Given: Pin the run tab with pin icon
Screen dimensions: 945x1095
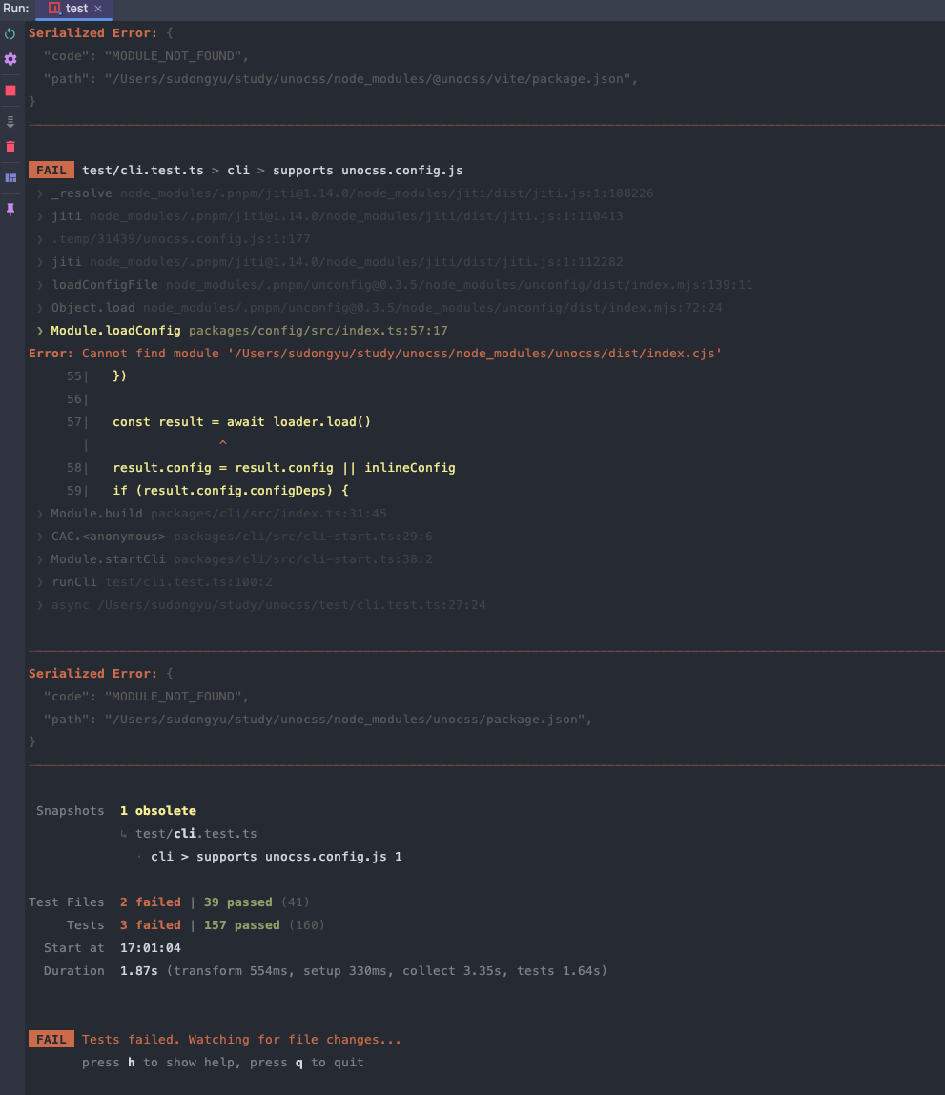Looking at the screenshot, I should pos(10,209).
